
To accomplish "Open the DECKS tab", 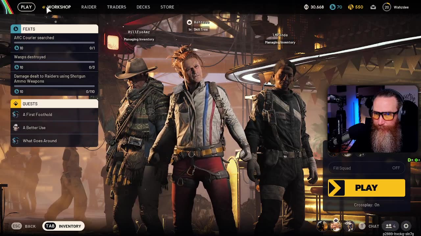I will [x=143, y=7].
